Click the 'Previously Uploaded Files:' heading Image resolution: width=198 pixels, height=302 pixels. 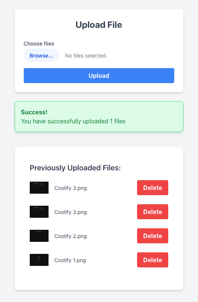point(75,168)
